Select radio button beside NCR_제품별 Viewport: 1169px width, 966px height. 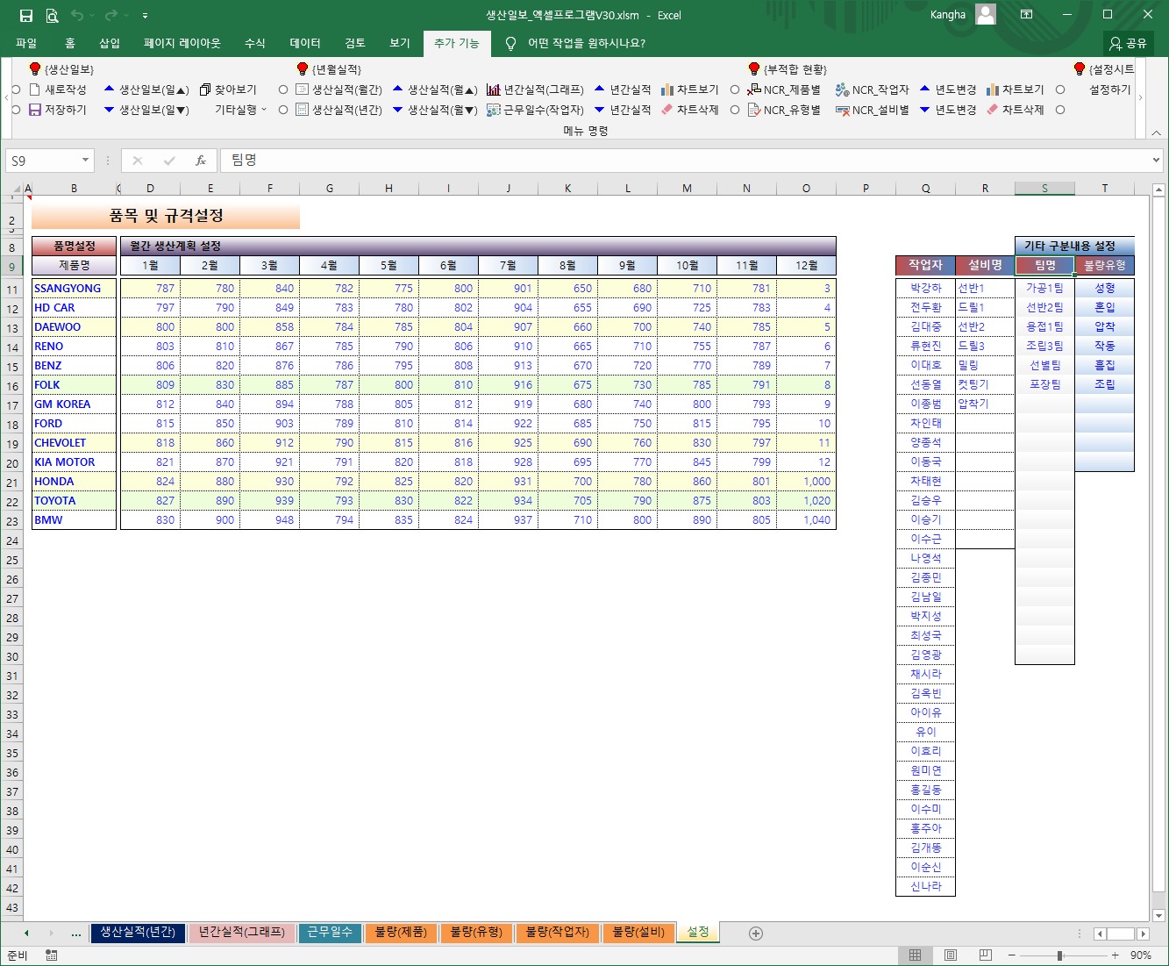point(735,89)
